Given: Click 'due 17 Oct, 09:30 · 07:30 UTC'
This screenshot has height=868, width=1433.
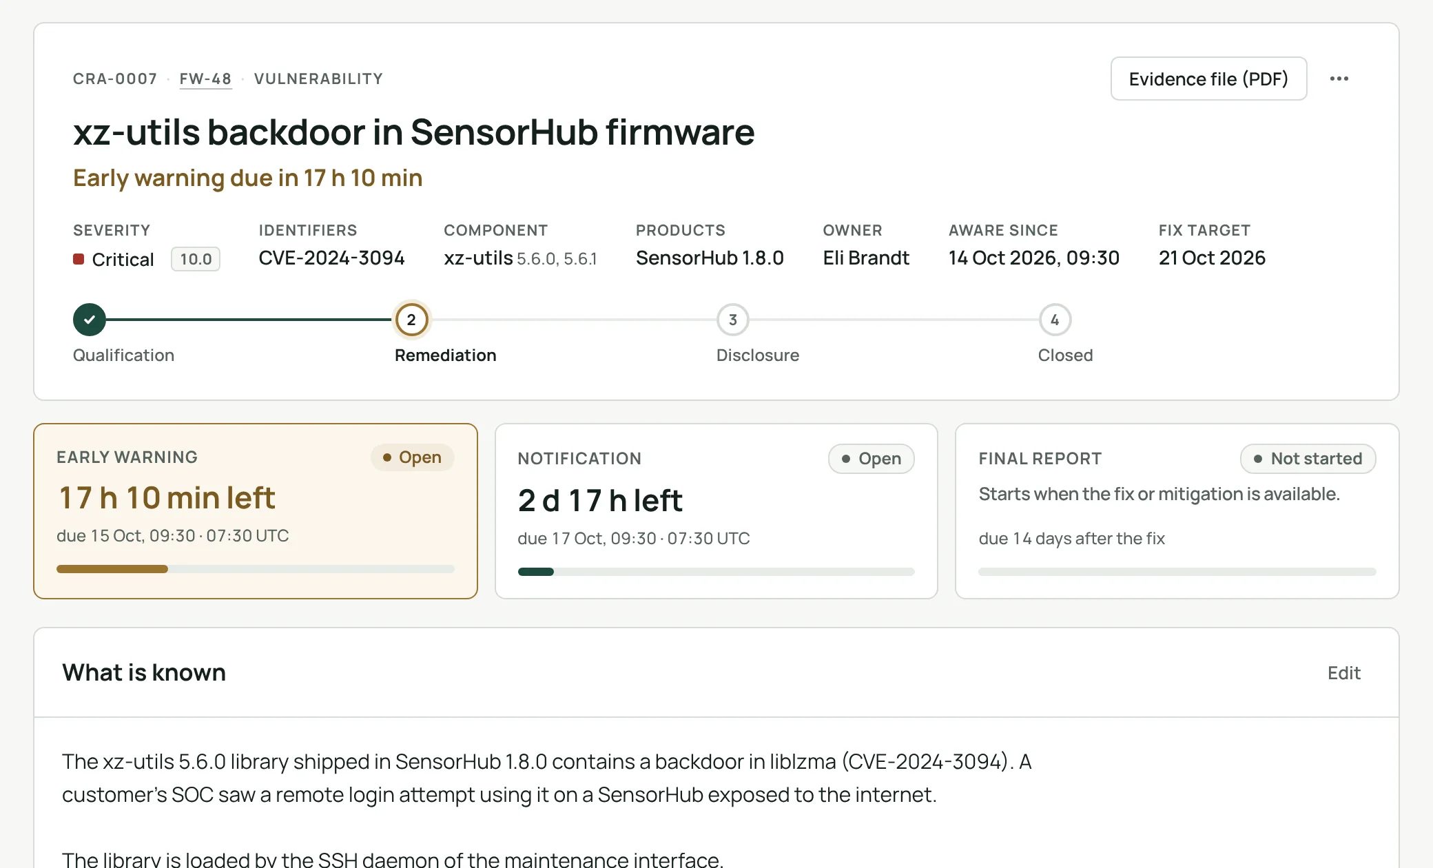Looking at the screenshot, I should coord(633,539).
